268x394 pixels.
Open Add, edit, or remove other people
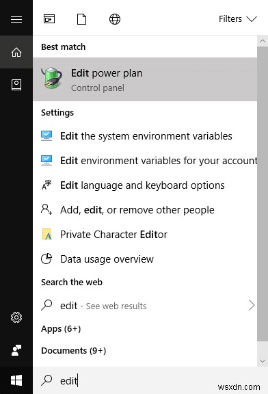click(x=145, y=210)
